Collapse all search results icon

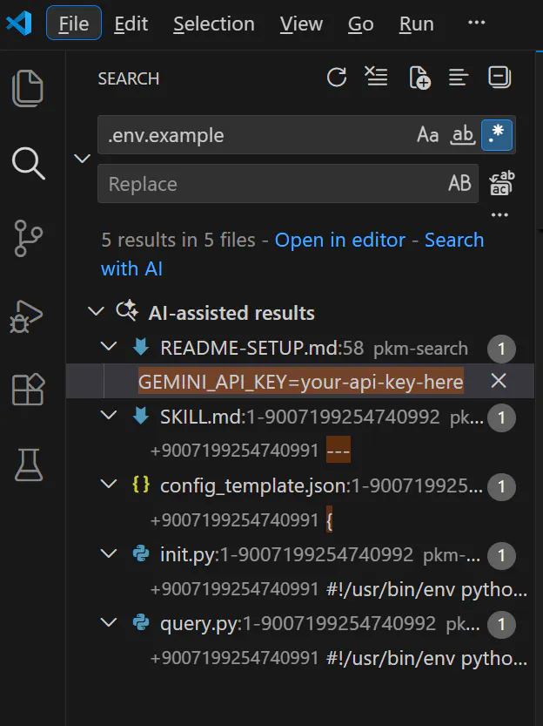pyautogui.click(x=499, y=78)
